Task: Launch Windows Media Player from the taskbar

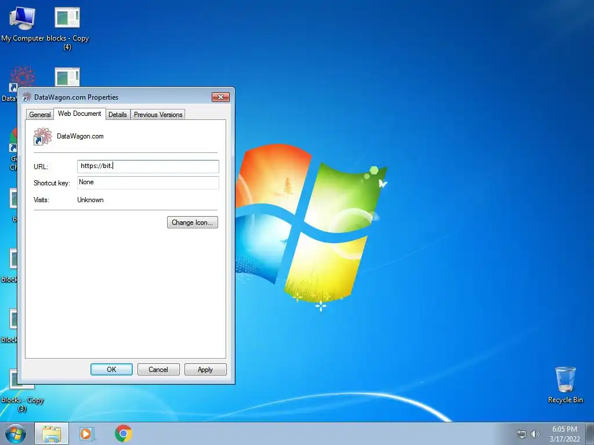Action: (86, 433)
